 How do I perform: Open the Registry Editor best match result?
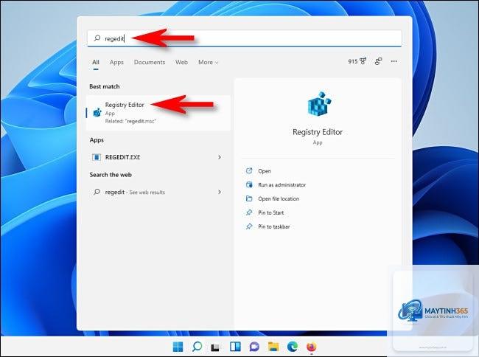158,113
